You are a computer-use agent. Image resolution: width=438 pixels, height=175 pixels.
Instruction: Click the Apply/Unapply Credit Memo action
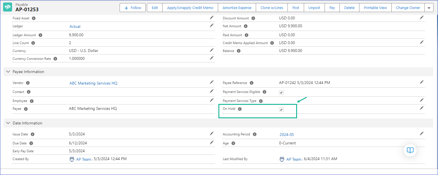pyautogui.click(x=190, y=8)
